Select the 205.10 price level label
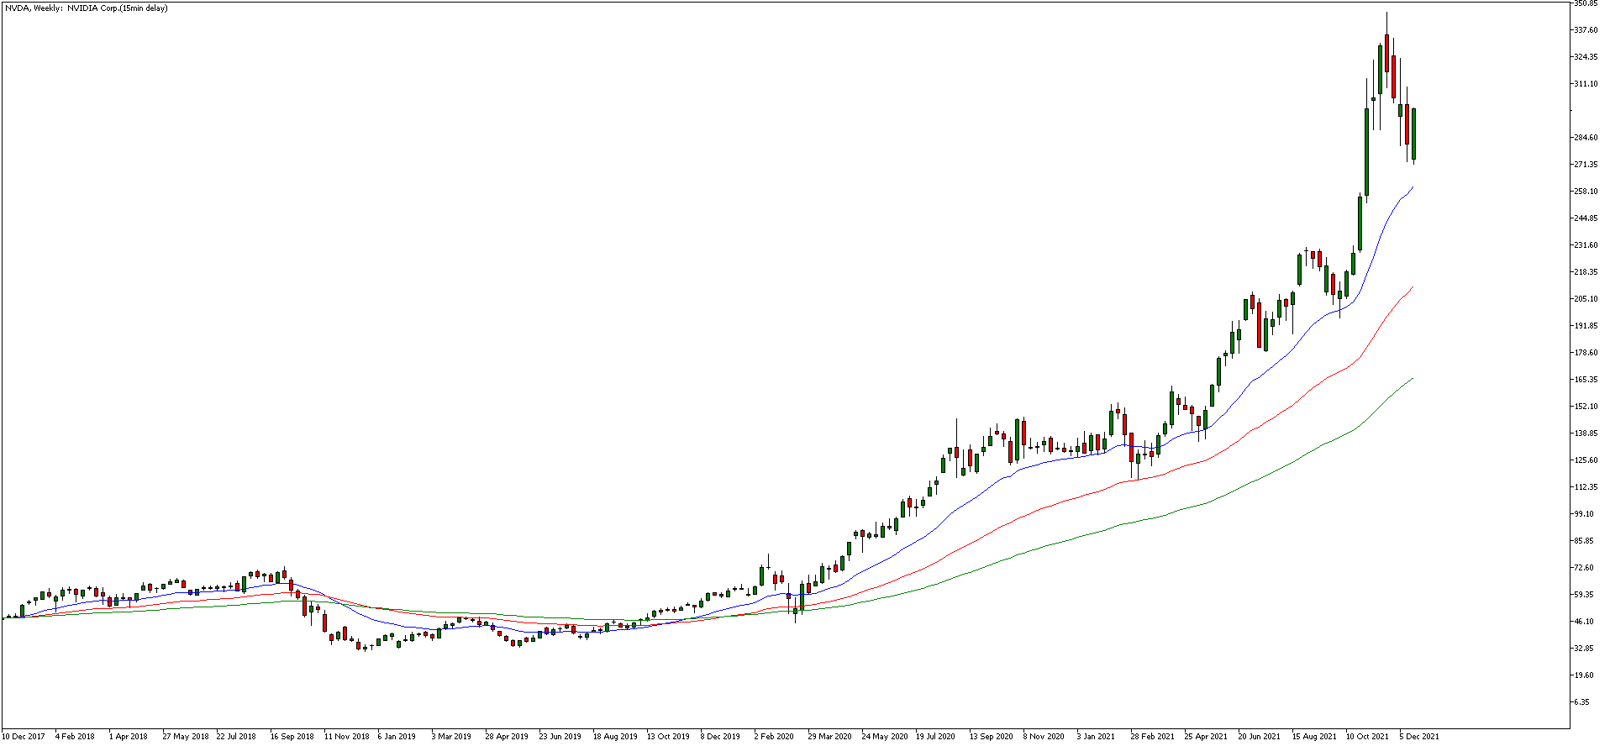This screenshot has height=746, width=1610. coord(1586,299)
